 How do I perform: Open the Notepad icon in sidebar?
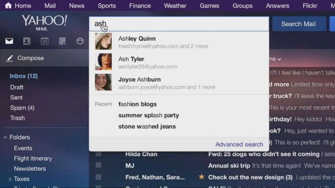click(62, 41)
